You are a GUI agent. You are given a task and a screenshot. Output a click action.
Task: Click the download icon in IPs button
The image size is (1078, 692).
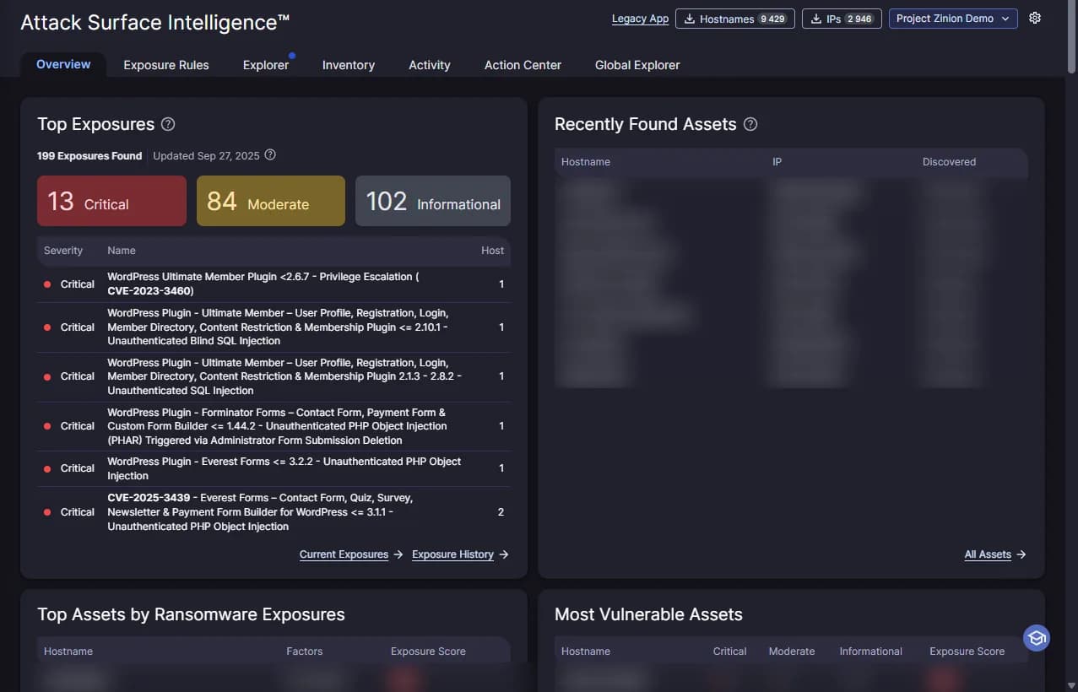click(x=816, y=19)
